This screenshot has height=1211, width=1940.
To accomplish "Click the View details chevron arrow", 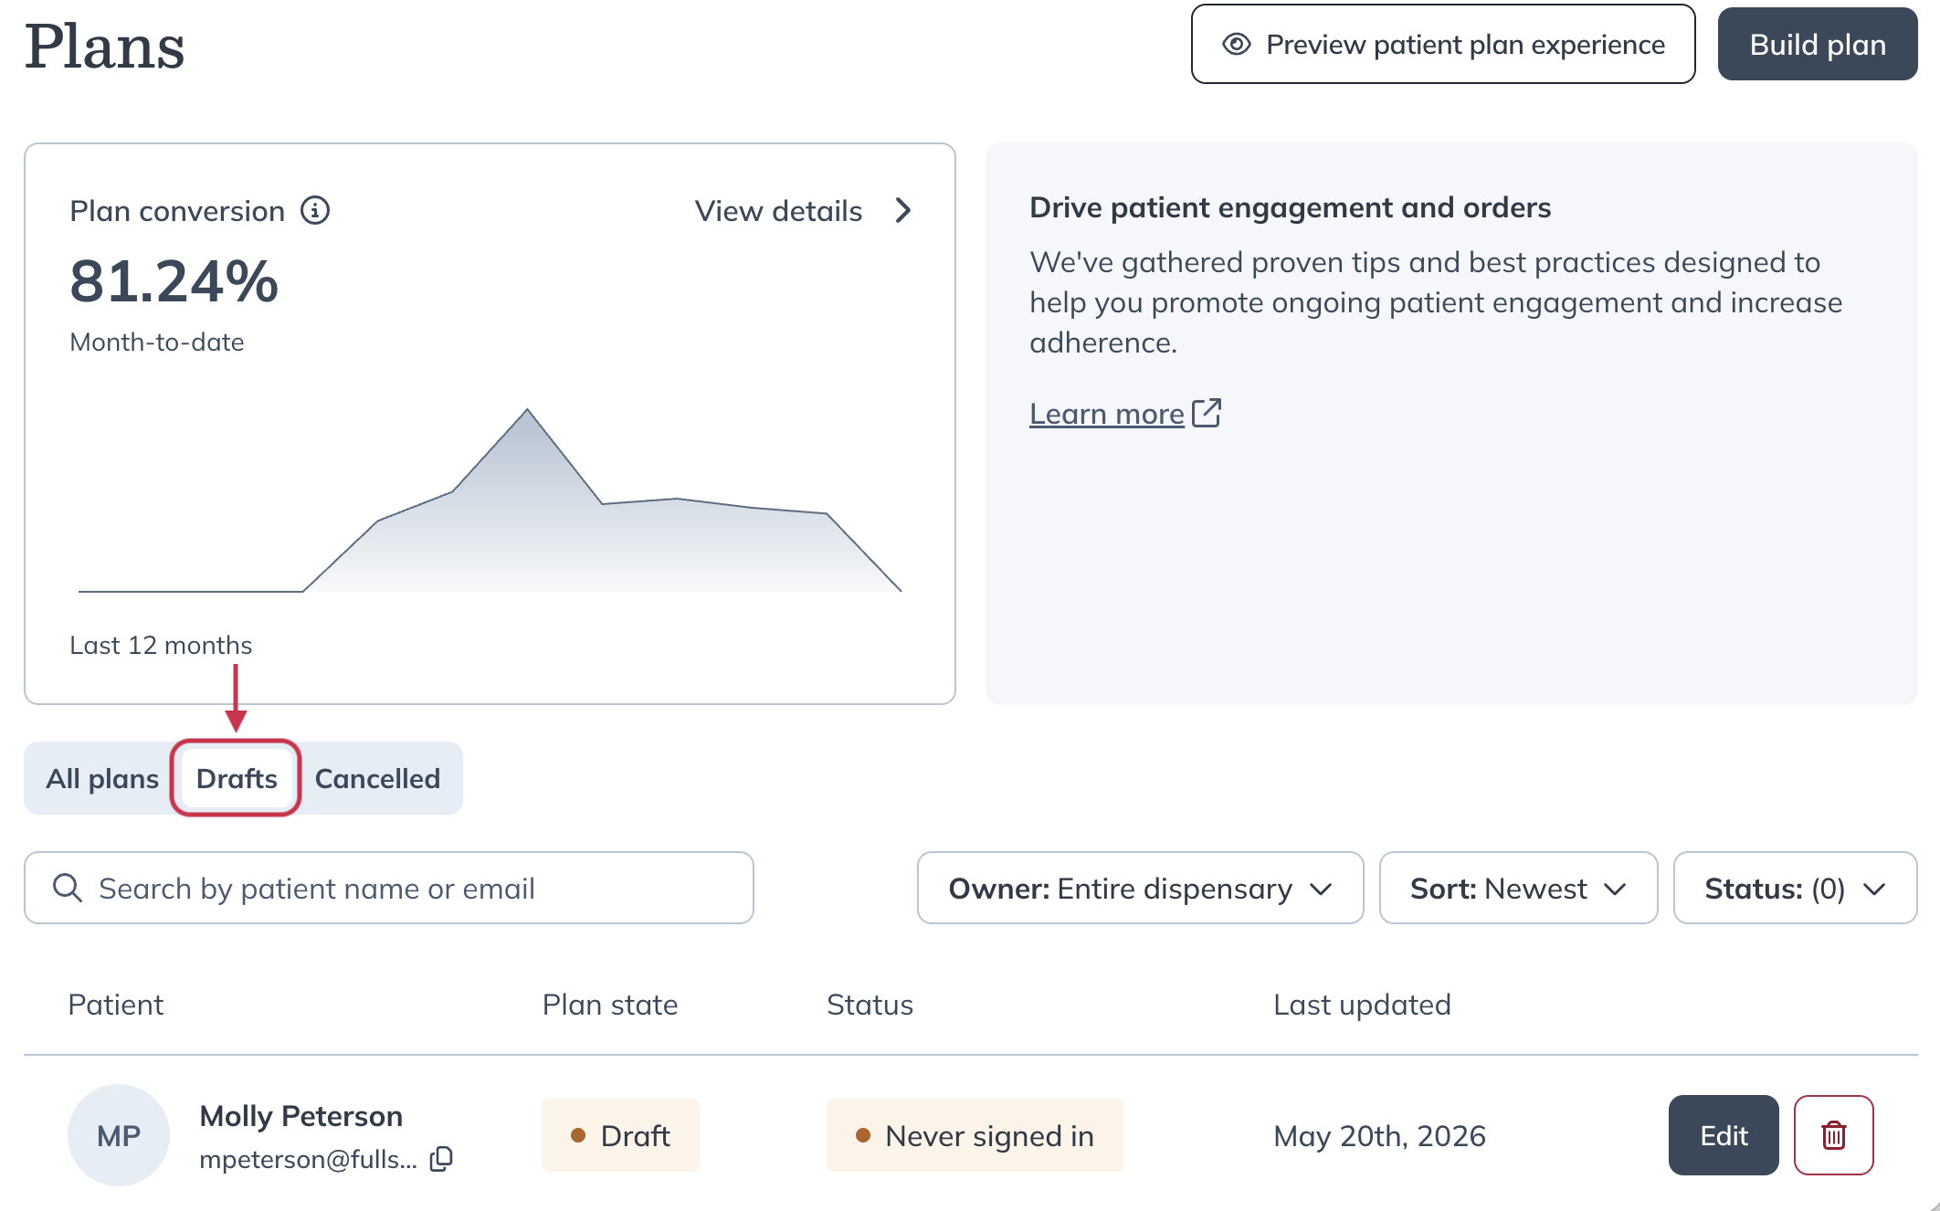I will pyautogui.click(x=903, y=211).
